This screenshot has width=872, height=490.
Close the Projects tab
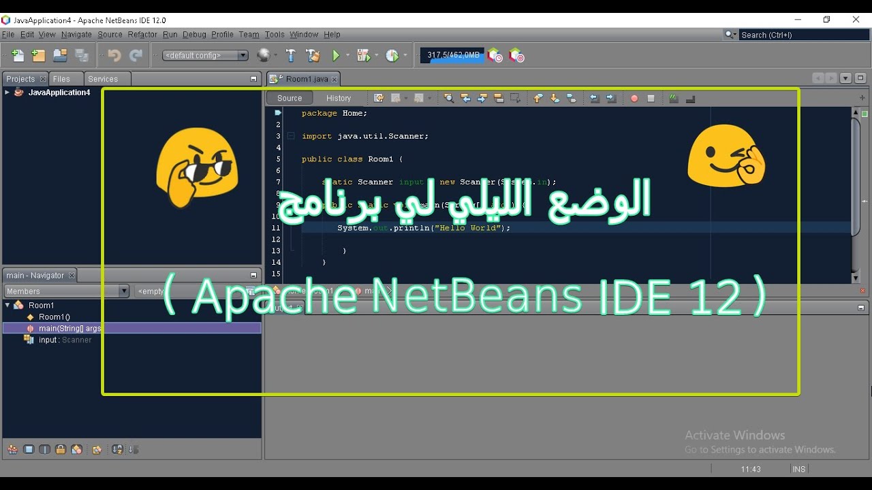(x=43, y=79)
